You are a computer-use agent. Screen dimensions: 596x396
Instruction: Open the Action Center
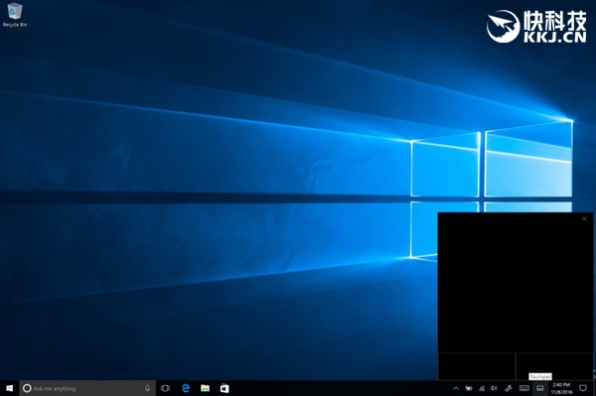click(583, 388)
